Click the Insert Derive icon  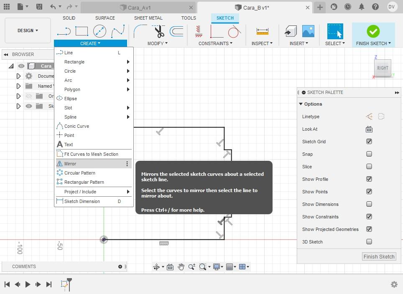[x=291, y=31]
